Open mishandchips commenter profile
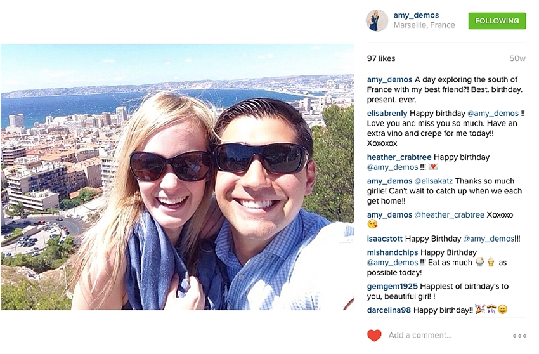The image size is (539, 354). [x=393, y=252]
